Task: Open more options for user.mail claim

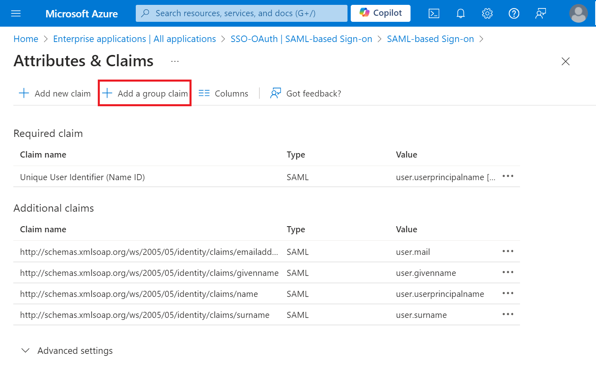Action: [x=508, y=251]
